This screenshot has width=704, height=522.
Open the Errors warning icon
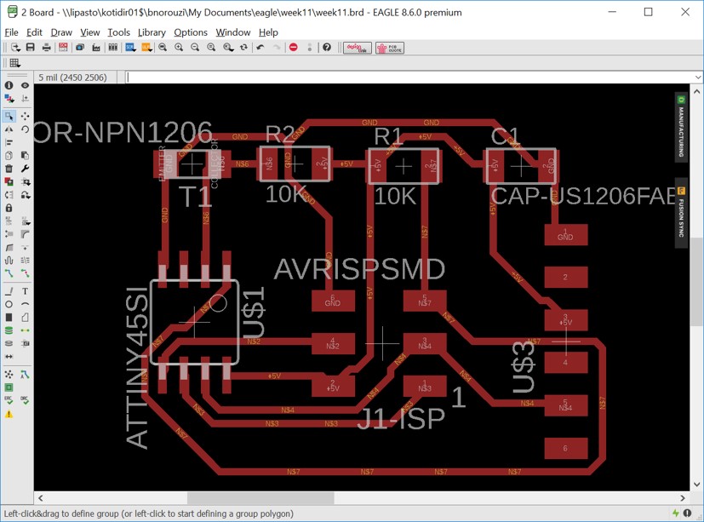point(9,414)
